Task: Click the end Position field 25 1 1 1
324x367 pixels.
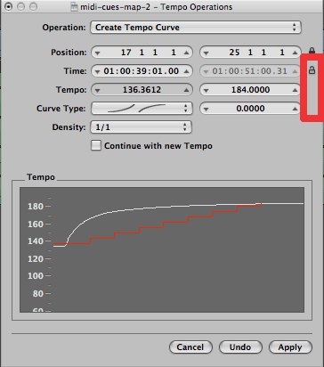Action: pos(250,53)
